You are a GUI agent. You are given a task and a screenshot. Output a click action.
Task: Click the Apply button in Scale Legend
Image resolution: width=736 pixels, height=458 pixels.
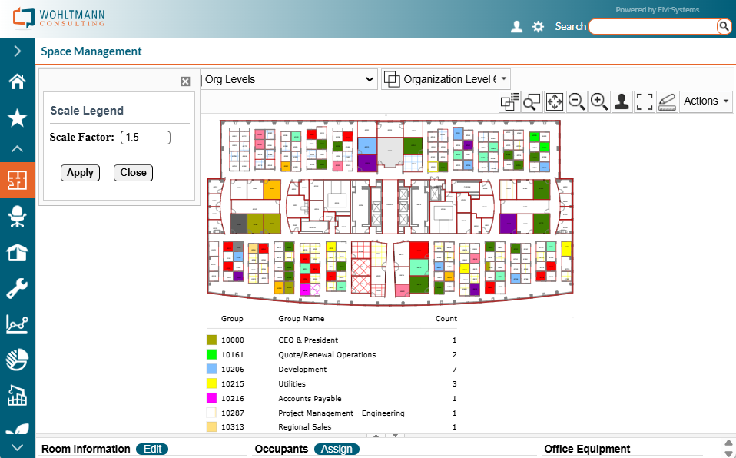click(x=80, y=173)
